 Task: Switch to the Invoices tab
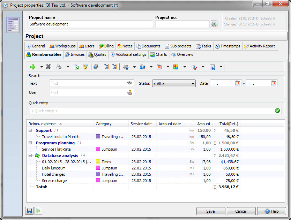tap(75, 55)
